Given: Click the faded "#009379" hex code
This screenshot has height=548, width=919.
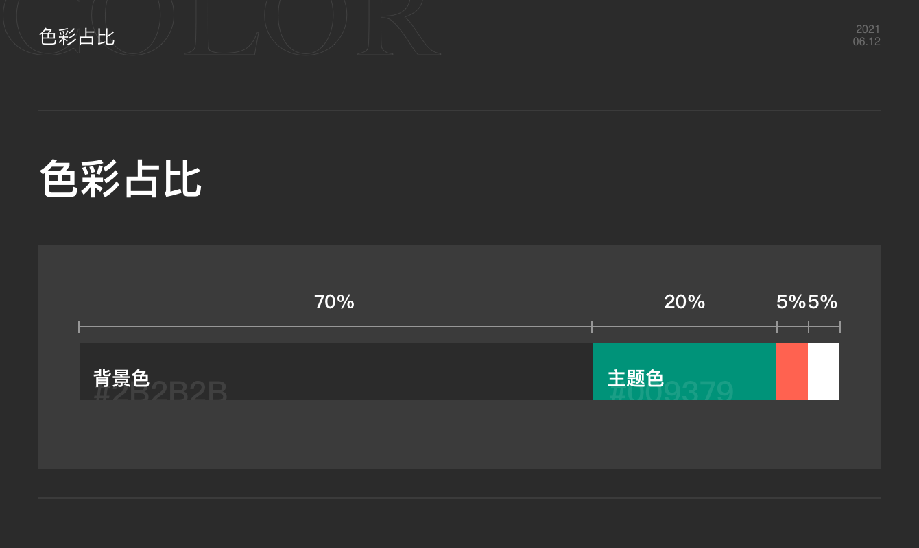Looking at the screenshot, I should coord(671,393).
